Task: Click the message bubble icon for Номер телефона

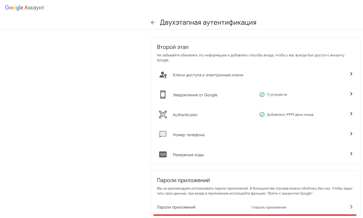Action: click(x=163, y=134)
